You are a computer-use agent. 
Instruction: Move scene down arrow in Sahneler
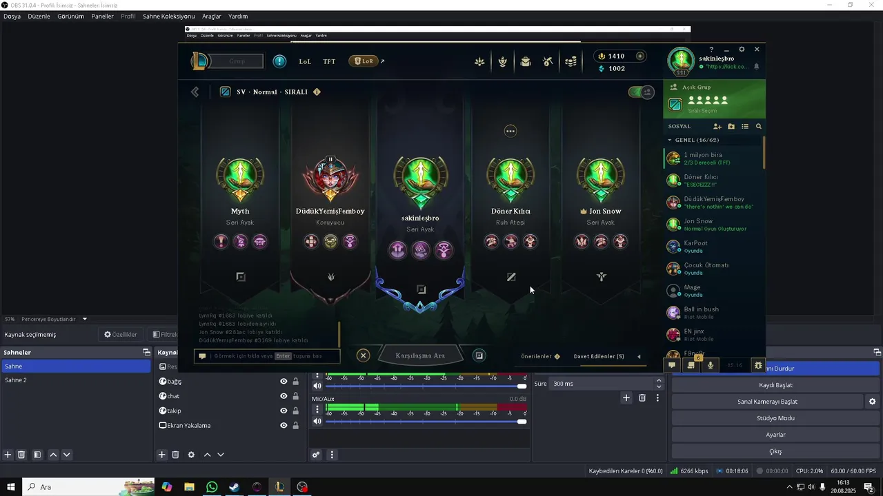pos(67,455)
